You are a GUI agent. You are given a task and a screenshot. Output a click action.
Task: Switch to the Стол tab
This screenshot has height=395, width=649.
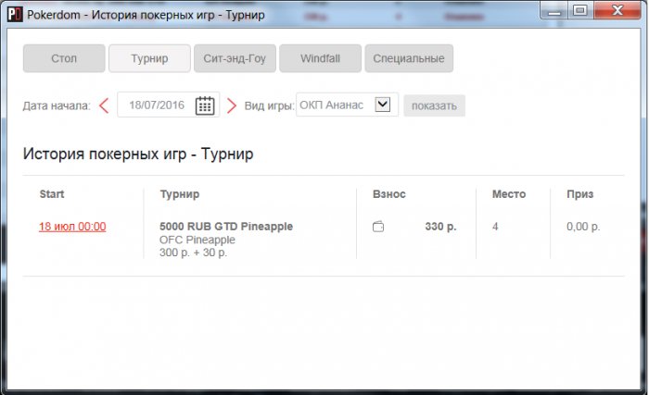(x=64, y=58)
